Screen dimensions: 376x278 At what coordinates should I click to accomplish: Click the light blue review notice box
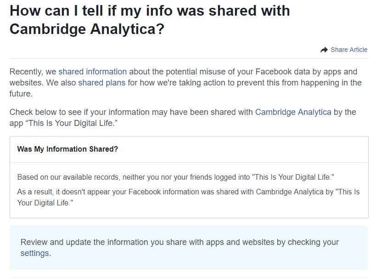point(189,248)
